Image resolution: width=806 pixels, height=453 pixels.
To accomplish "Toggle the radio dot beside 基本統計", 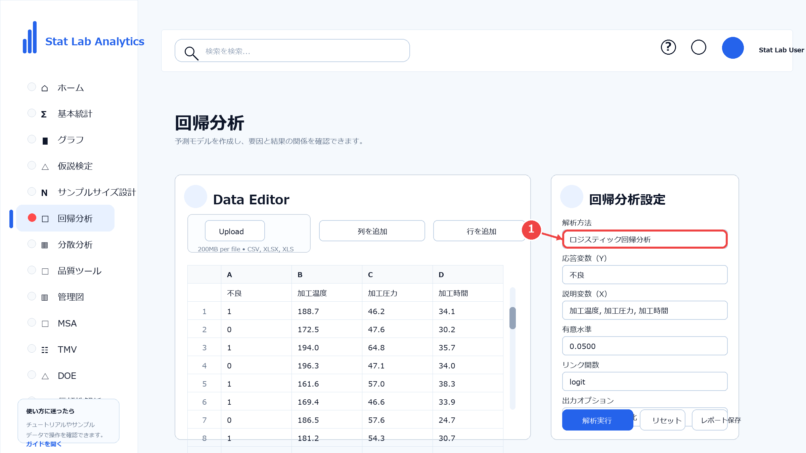I will point(32,113).
